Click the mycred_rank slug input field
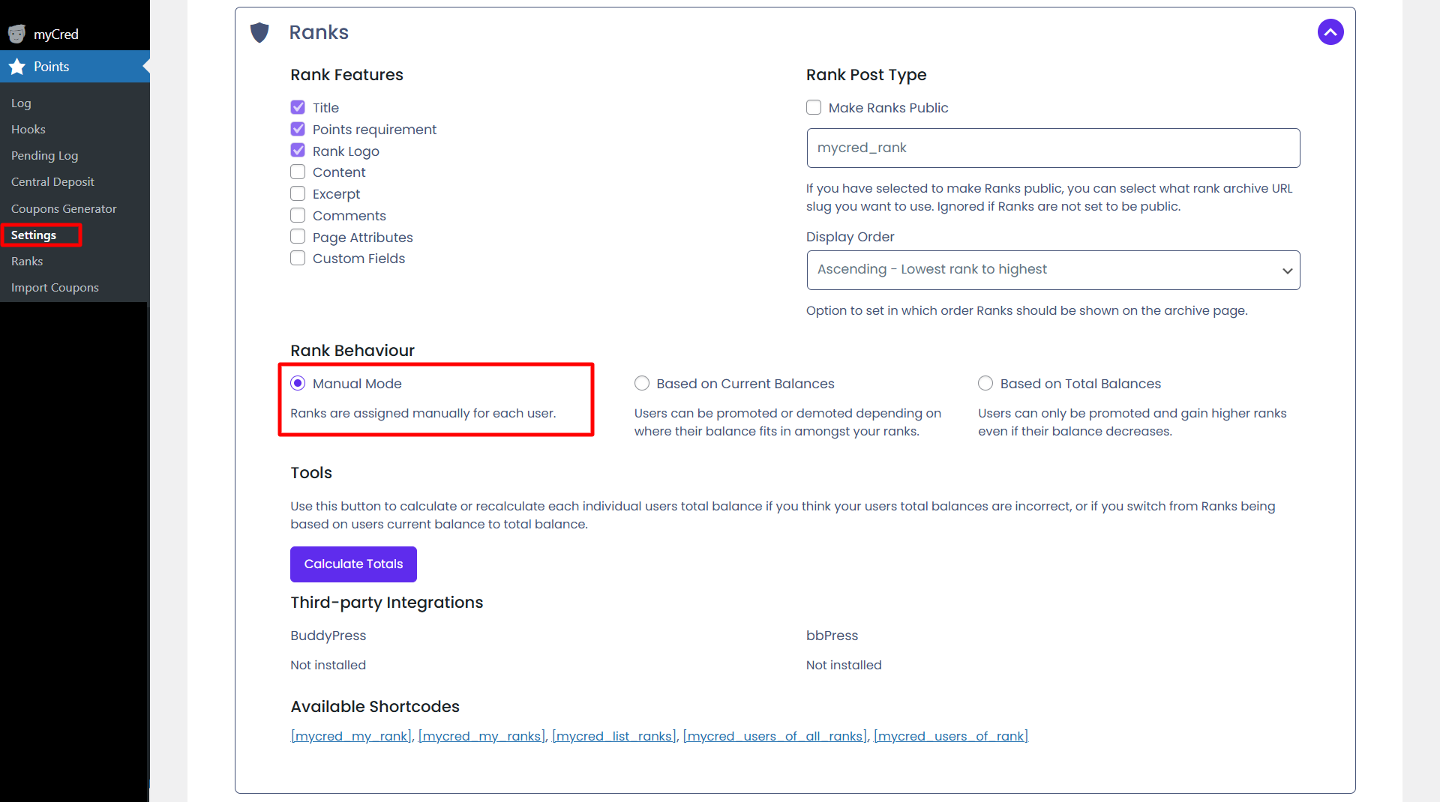Screen dimensions: 1440x802 (1053, 148)
